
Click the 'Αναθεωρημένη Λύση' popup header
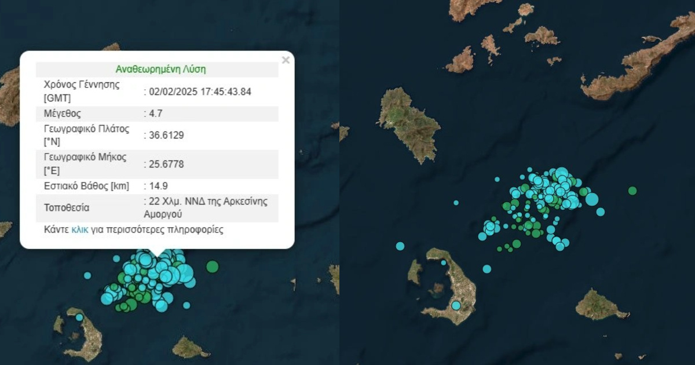[160, 70]
